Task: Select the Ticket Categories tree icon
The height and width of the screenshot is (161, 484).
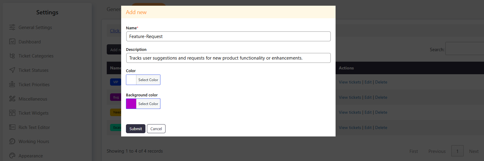Action: (12, 56)
